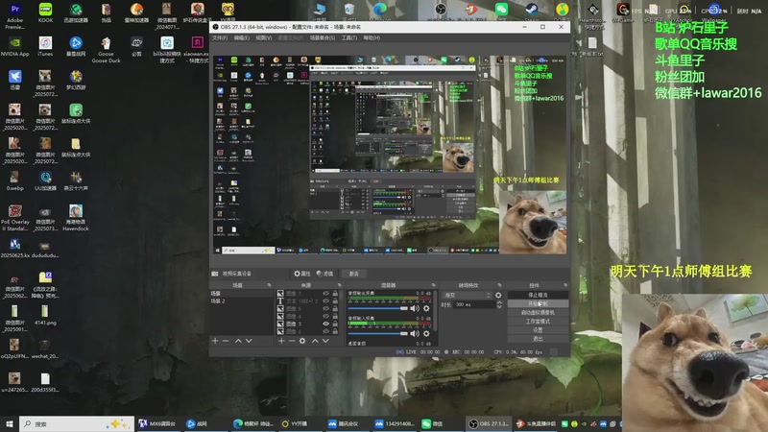The image size is (768, 432).
Task: Click the Start Recording button
Action: click(x=538, y=303)
